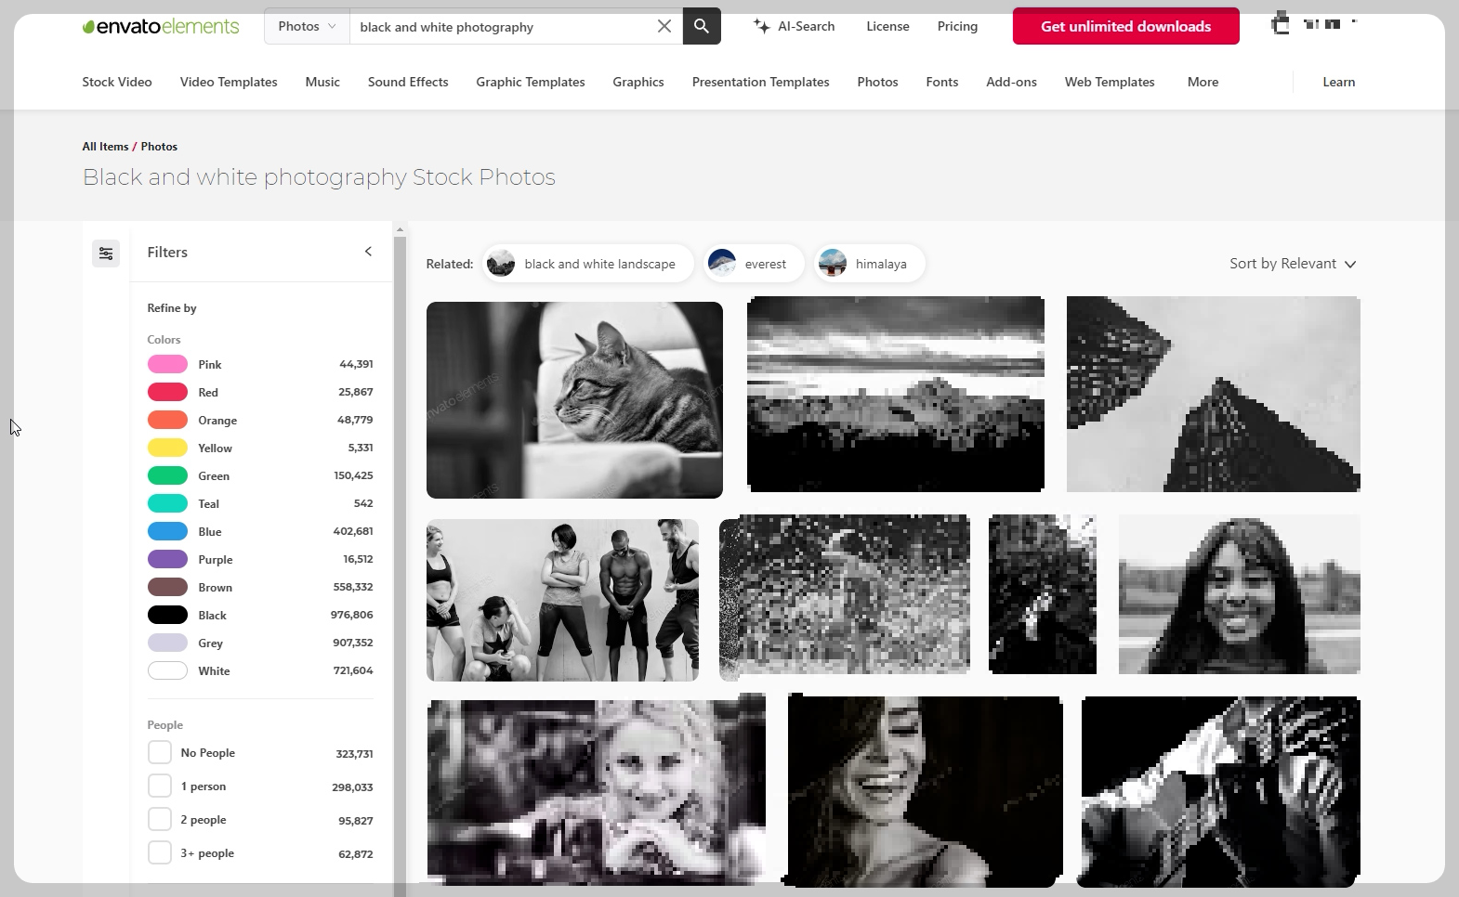Go to All Items breadcrumb
1459x897 pixels.
105,146
